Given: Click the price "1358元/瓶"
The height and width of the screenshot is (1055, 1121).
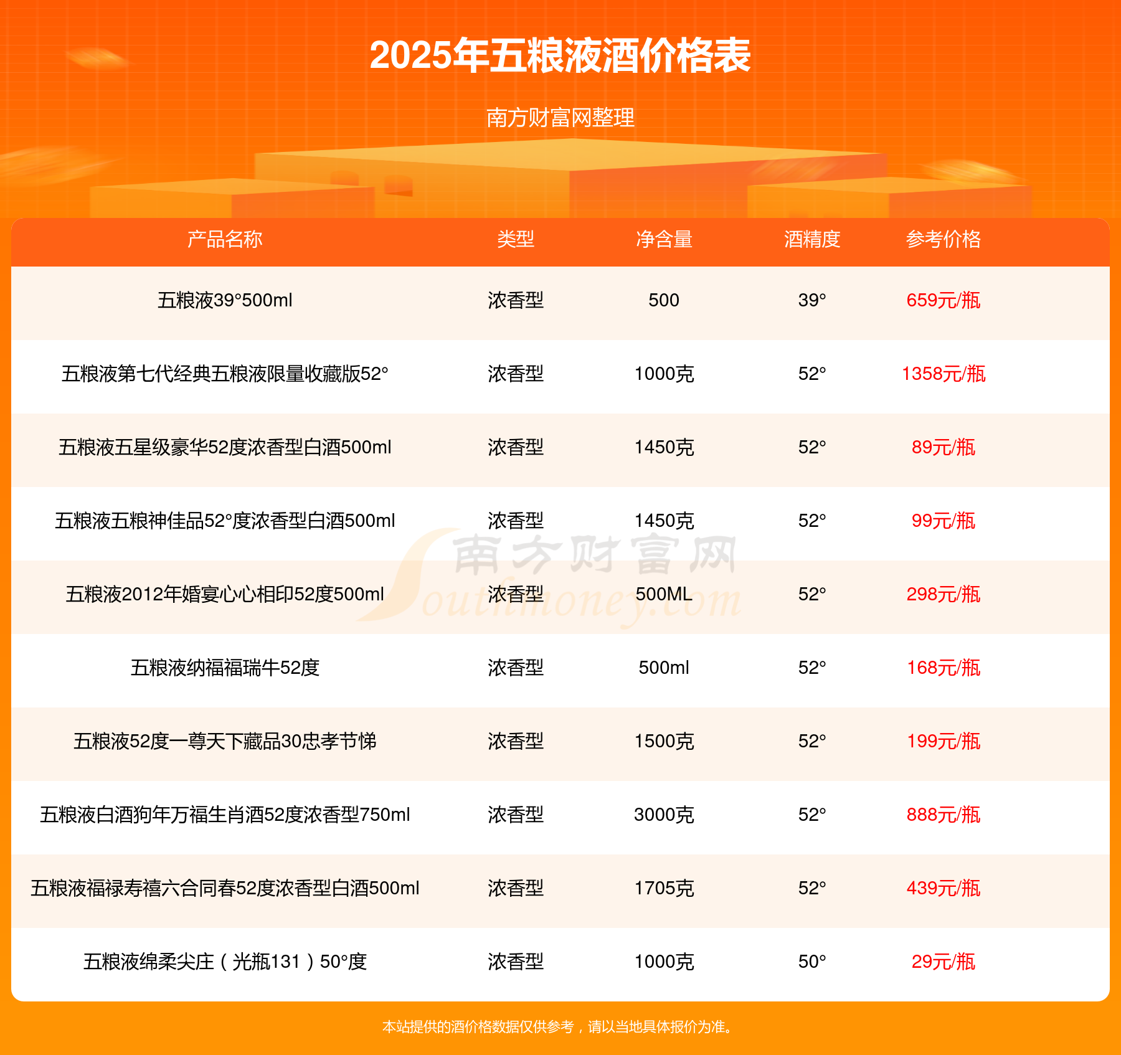Looking at the screenshot, I should coord(944,374).
